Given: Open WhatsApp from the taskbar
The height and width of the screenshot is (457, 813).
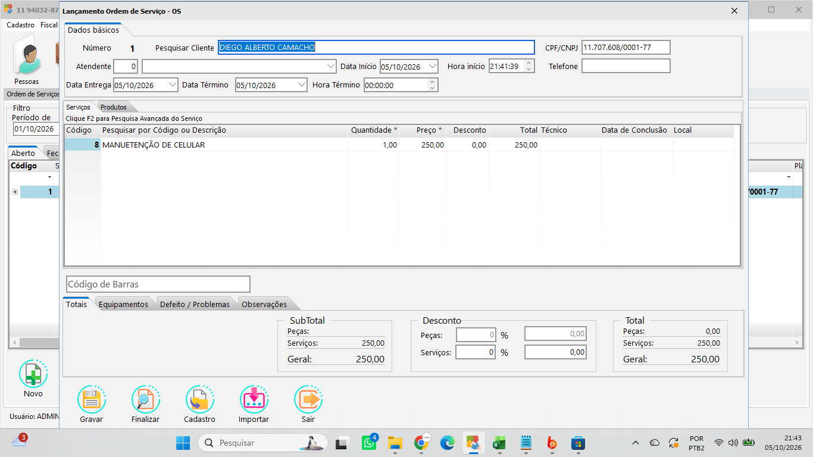Looking at the screenshot, I should (369, 443).
